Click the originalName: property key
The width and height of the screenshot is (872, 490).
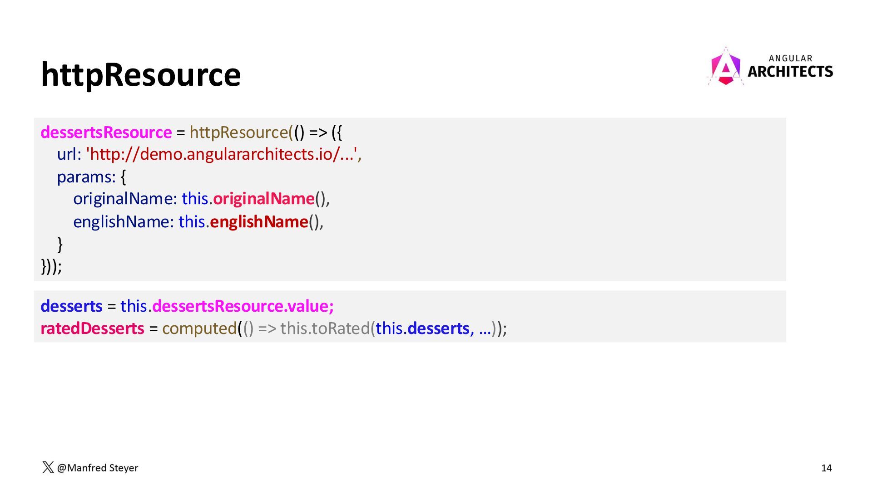pos(125,199)
